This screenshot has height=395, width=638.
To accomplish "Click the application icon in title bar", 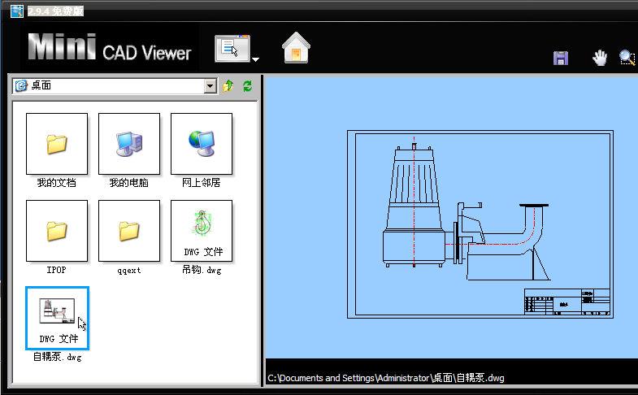I will click(15, 10).
